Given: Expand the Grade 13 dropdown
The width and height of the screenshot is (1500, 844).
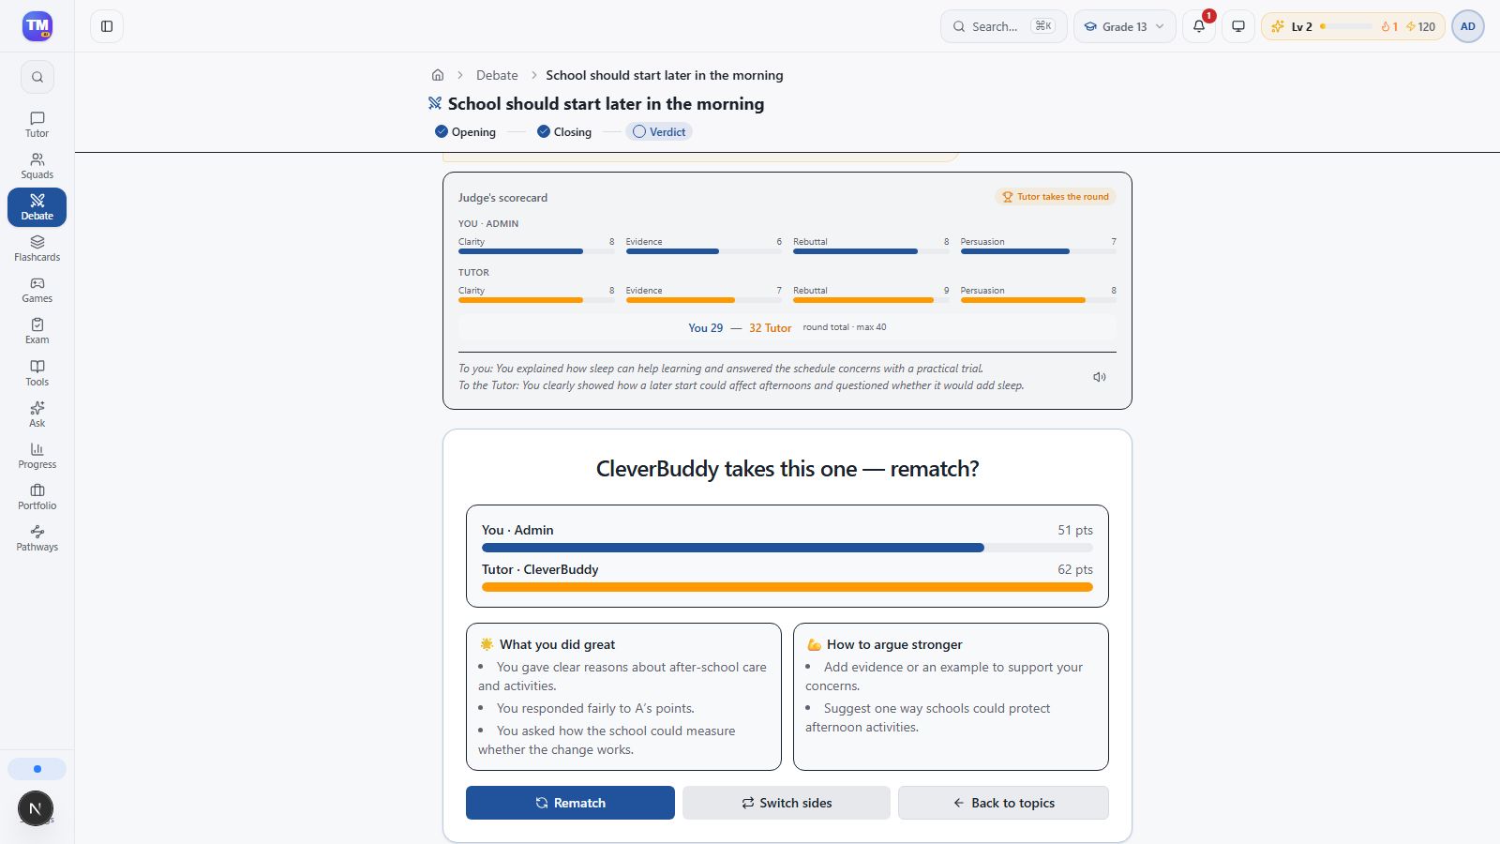Looking at the screenshot, I should click(1124, 26).
